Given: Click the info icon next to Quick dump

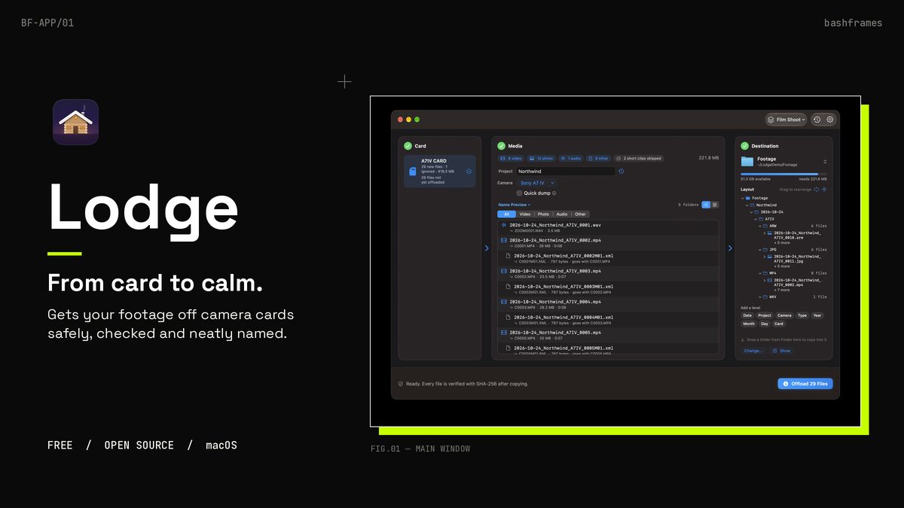Looking at the screenshot, I should (554, 193).
